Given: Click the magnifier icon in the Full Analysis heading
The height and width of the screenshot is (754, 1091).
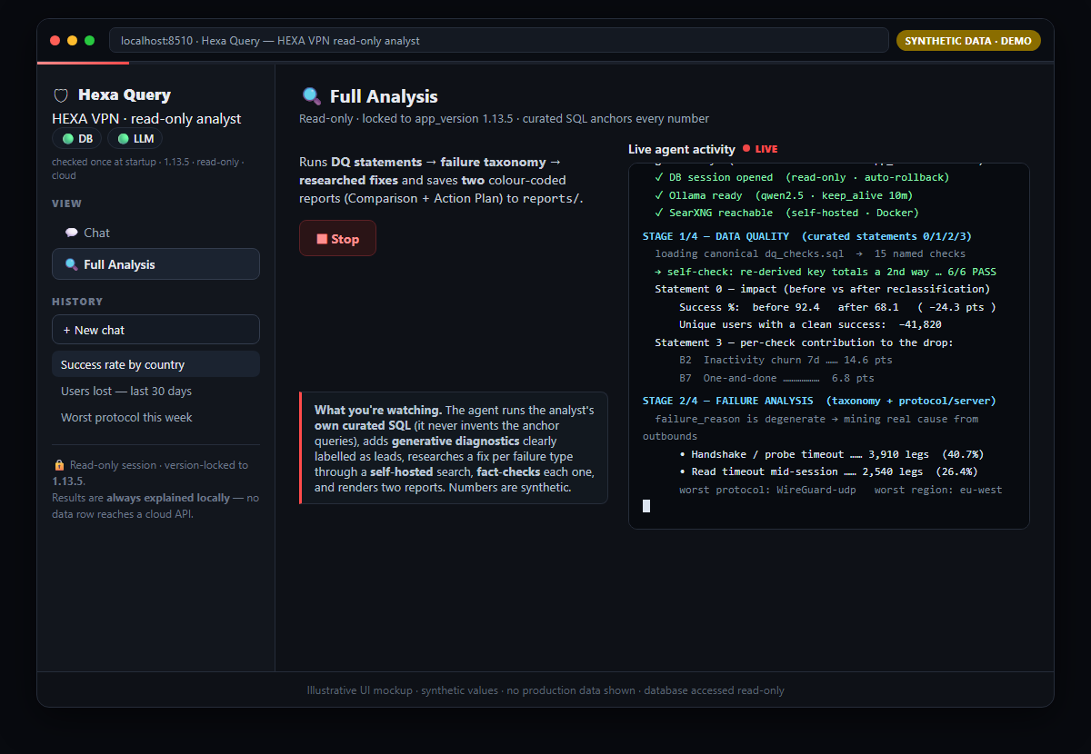Looking at the screenshot, I should coord(311,96).
